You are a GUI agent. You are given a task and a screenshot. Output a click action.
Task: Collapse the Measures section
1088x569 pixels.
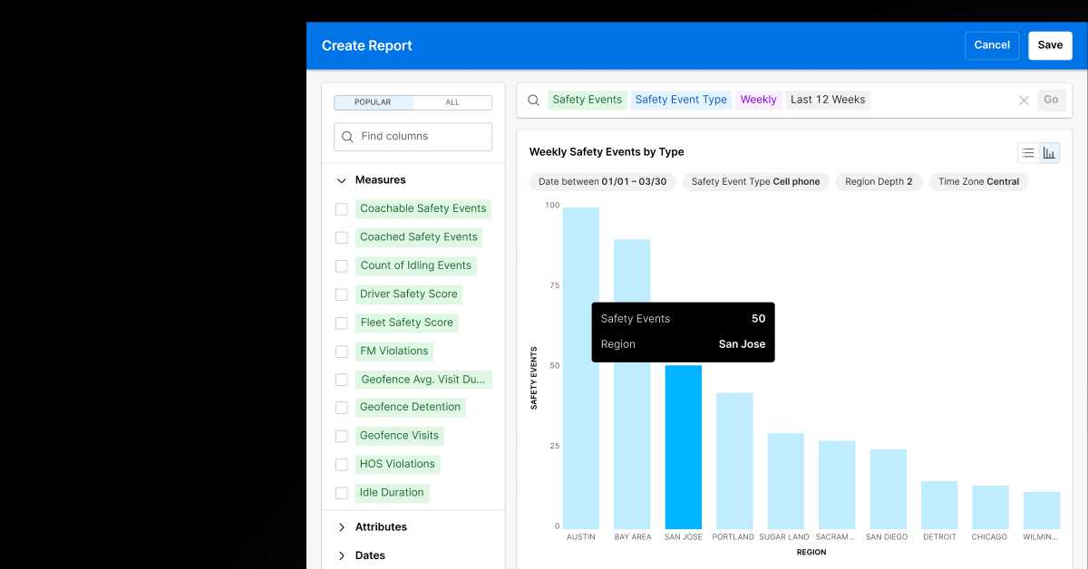click(342, 180)
